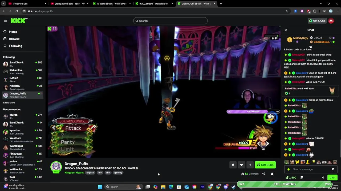Open Westham recommended channel
This screenshot has width=341, height=191.
tap(23, 140)
